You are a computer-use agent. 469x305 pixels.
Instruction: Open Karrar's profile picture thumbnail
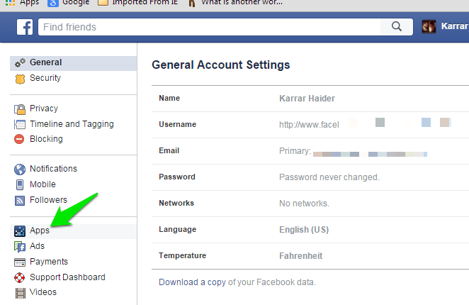[x=429, y=27]
